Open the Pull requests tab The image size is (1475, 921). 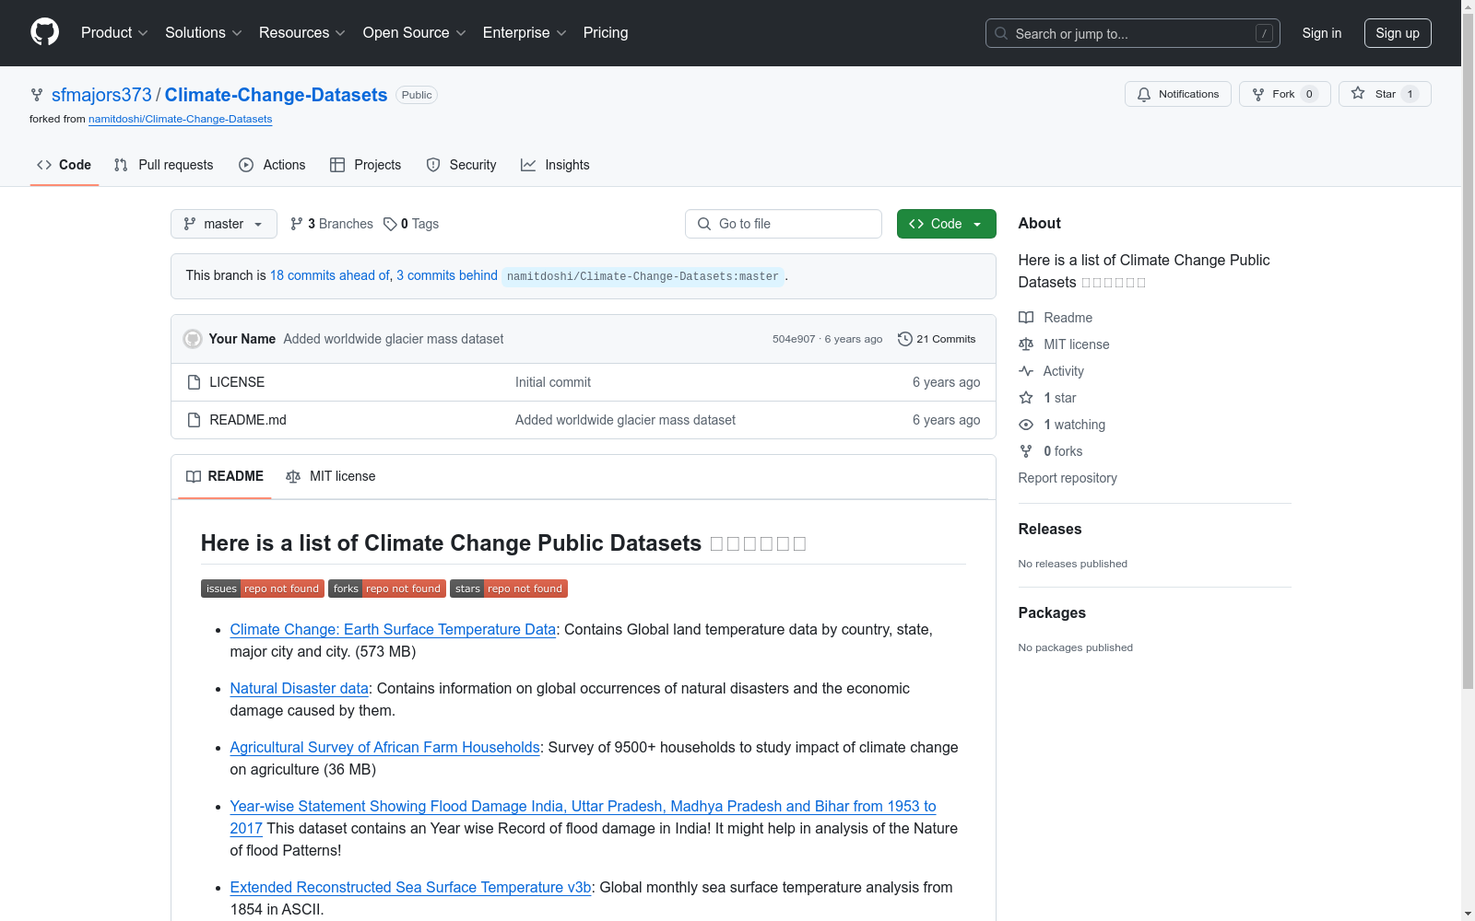click(x=164, y=165)
